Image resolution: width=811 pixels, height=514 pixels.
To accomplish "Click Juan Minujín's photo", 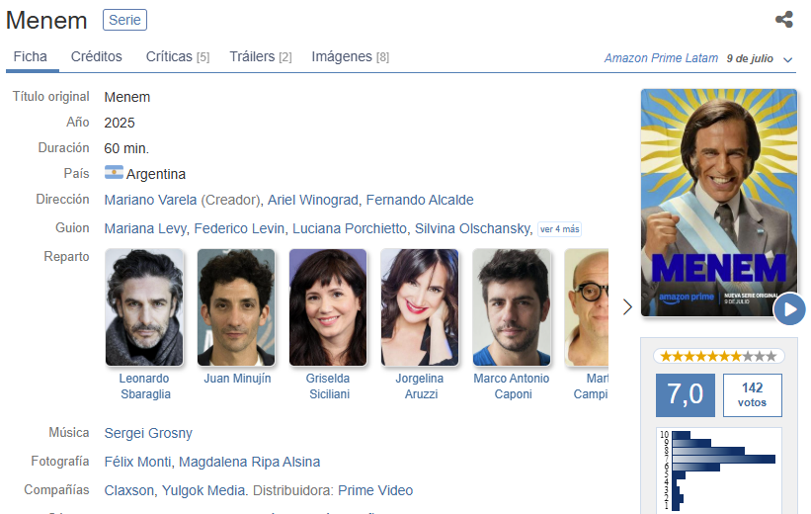I will click(x=236, y=307).
